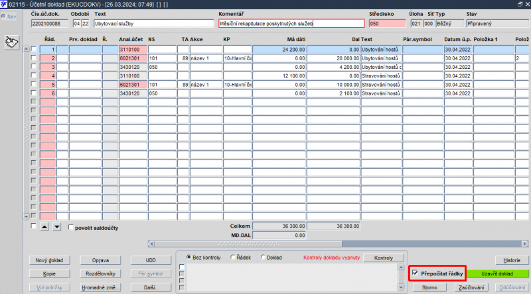Click the Nav icon at top left
Screen dimensions: 531x294
(x=9, y=17)
